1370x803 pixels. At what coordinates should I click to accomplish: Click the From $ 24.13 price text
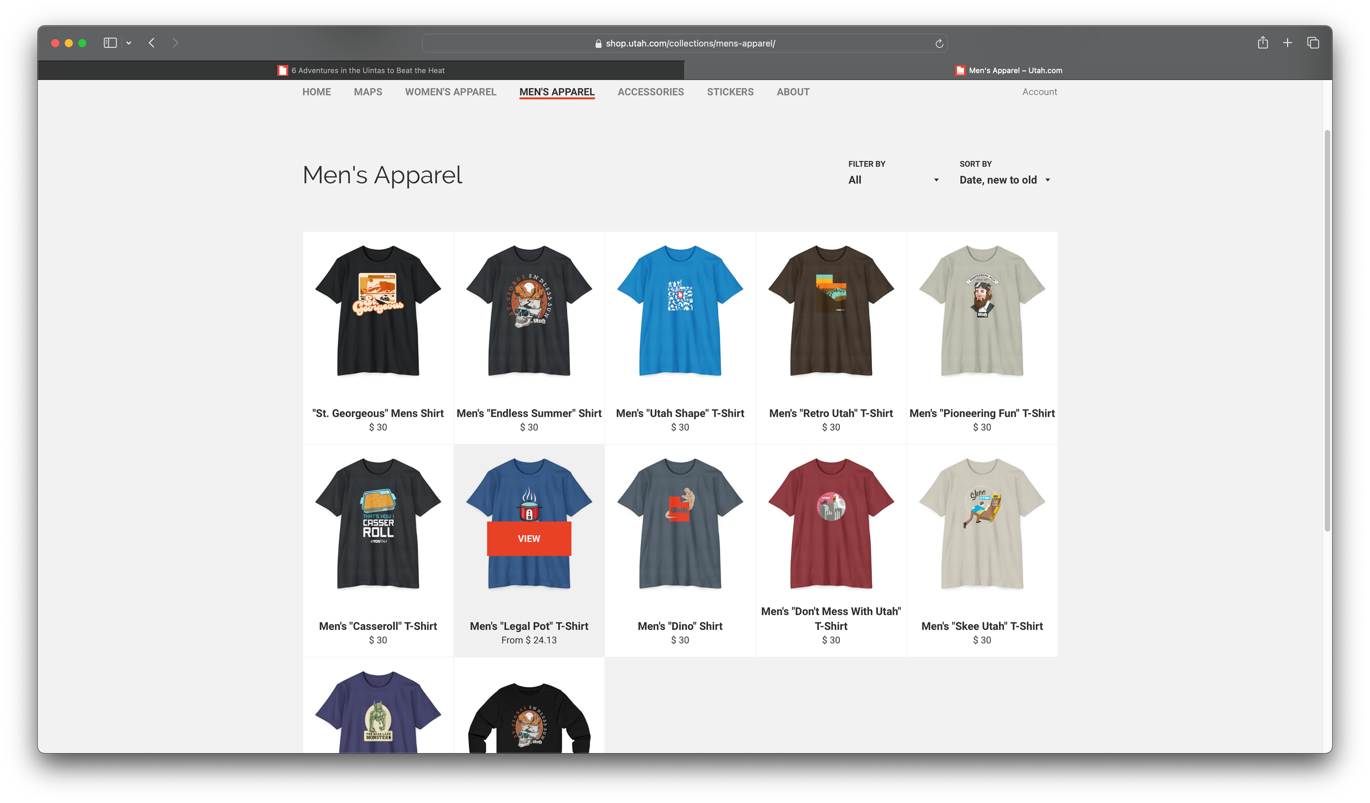pyautogui.click(x=529, y=640)
